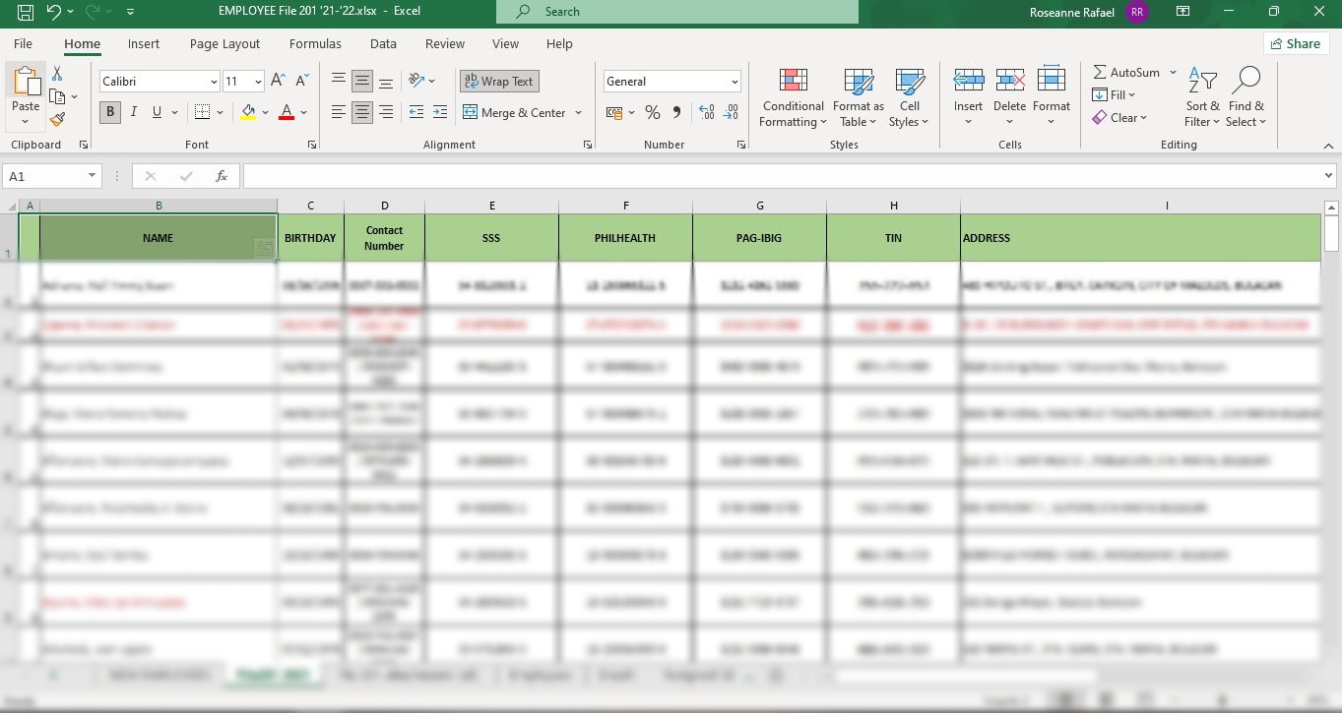Select the PHILHEALTH header cell
The height and width of the screenshot is (713, 1342).
pos(625,238)
